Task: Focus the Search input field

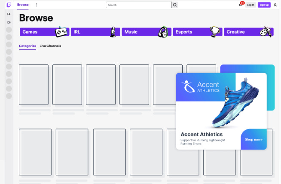Action: click(139, 5)
